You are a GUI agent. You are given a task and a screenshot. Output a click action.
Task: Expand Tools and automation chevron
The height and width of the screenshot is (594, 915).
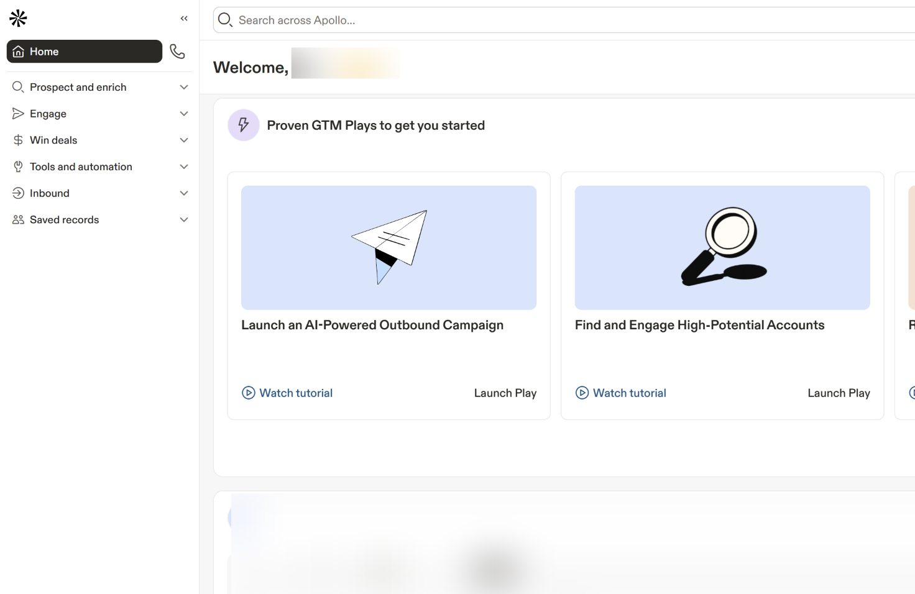(184, 167)
